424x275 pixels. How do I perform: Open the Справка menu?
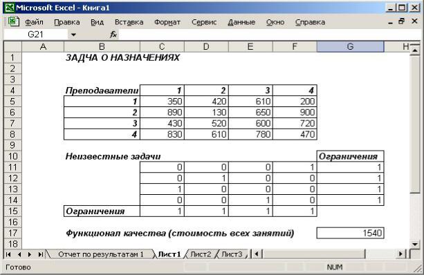310,22
